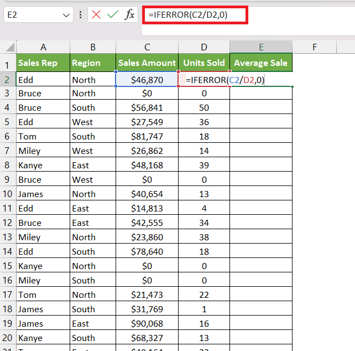Viewport: 355px width, 351px height.
Task: Click the Region header cell
Action: pos(92,63)
